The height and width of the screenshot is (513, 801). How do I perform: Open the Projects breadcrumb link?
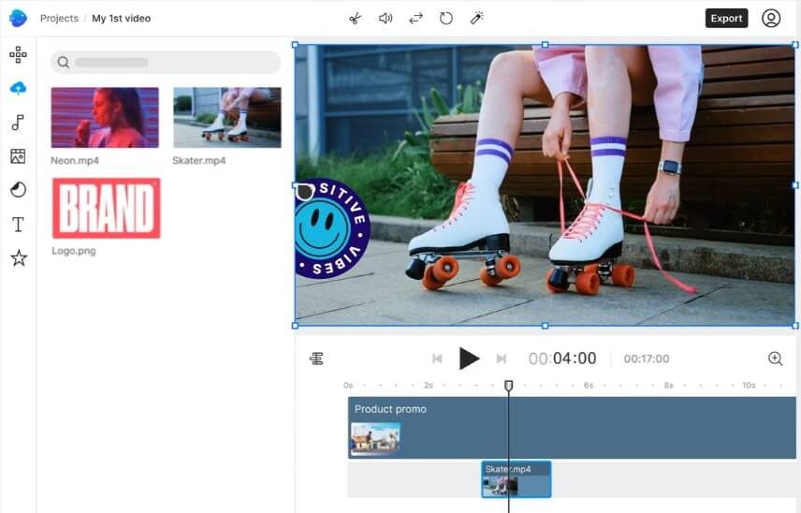pyautogui.click(x=59, y=19)
